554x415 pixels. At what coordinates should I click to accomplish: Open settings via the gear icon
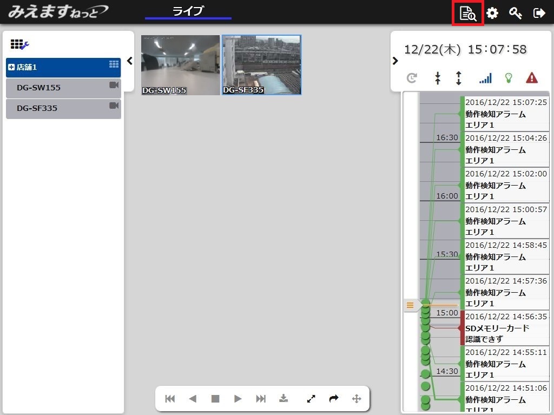492,13
